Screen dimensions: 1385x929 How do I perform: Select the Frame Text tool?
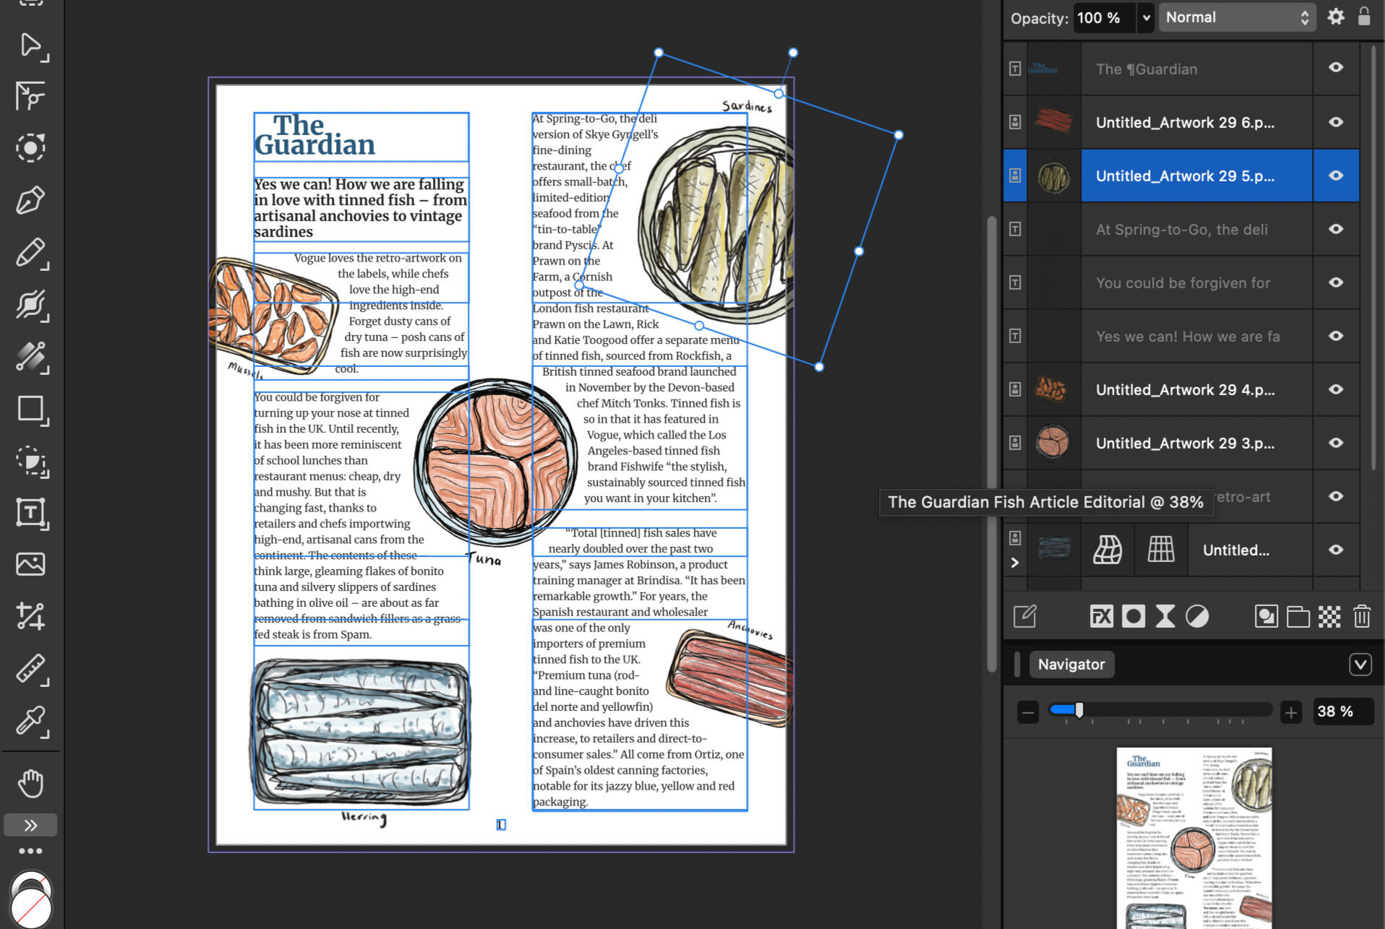pyautogui.click(x=31, y=514)
